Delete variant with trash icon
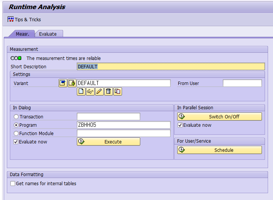 (x=108, y=91)
